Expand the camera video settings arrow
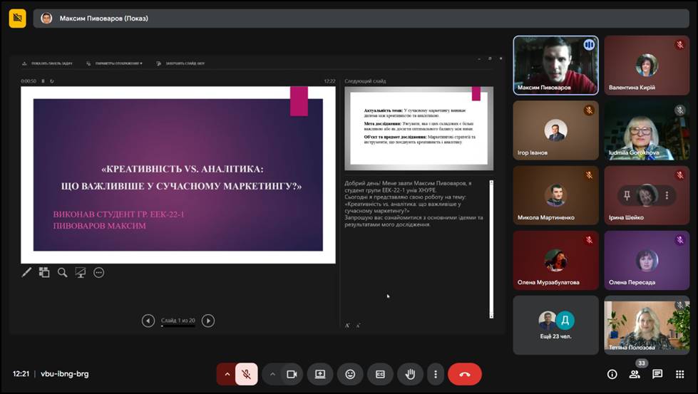 (x=272, y=374)
